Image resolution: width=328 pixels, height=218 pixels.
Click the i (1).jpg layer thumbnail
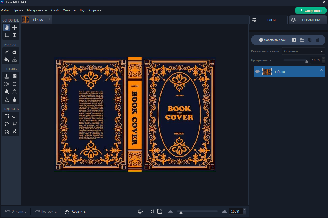(x=267, y=72)
